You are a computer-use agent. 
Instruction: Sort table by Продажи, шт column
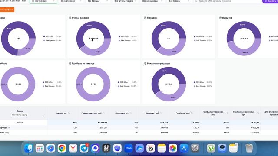[130, 113]
